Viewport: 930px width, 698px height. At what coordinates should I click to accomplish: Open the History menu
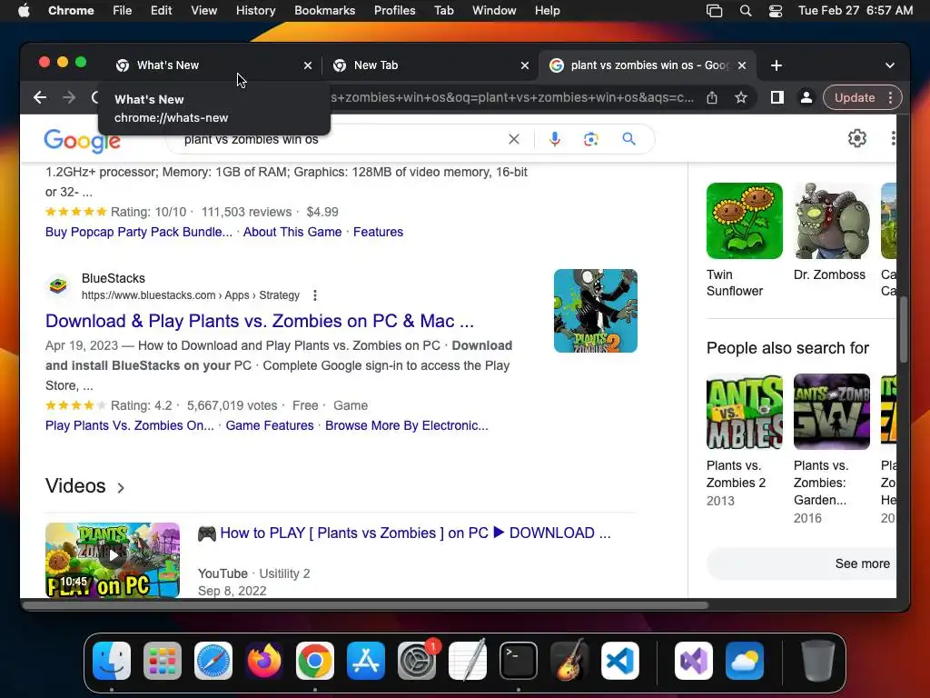255,11
